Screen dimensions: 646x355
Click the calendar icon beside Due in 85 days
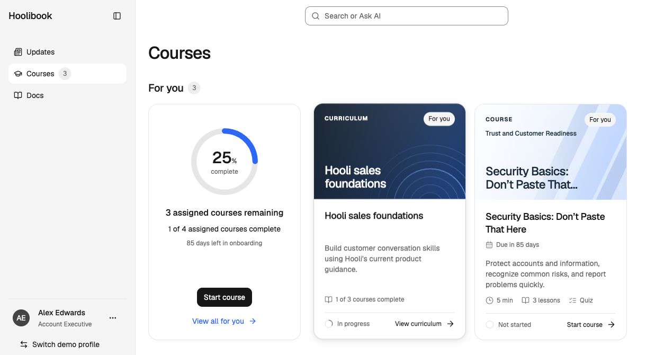[489, 245]
